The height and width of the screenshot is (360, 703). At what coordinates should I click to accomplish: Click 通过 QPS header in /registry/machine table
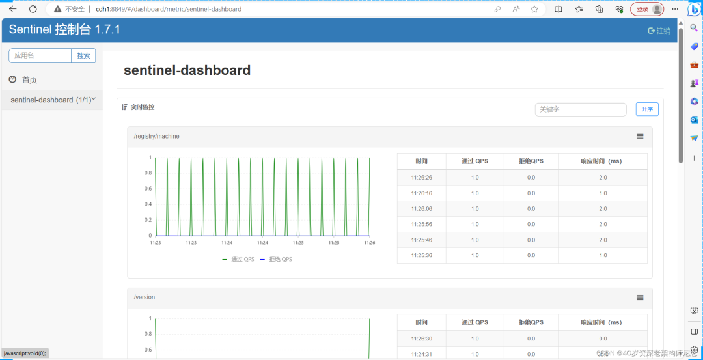pos(475,161)
